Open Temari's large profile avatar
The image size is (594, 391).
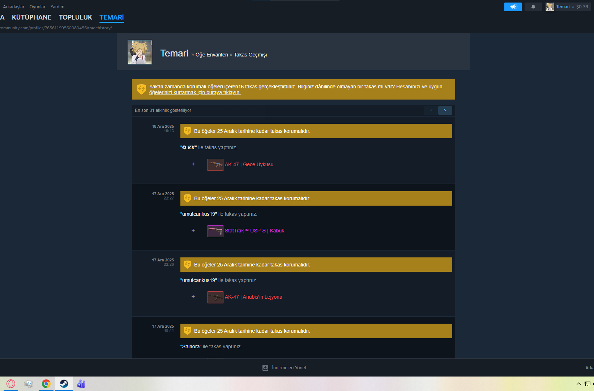140,52
